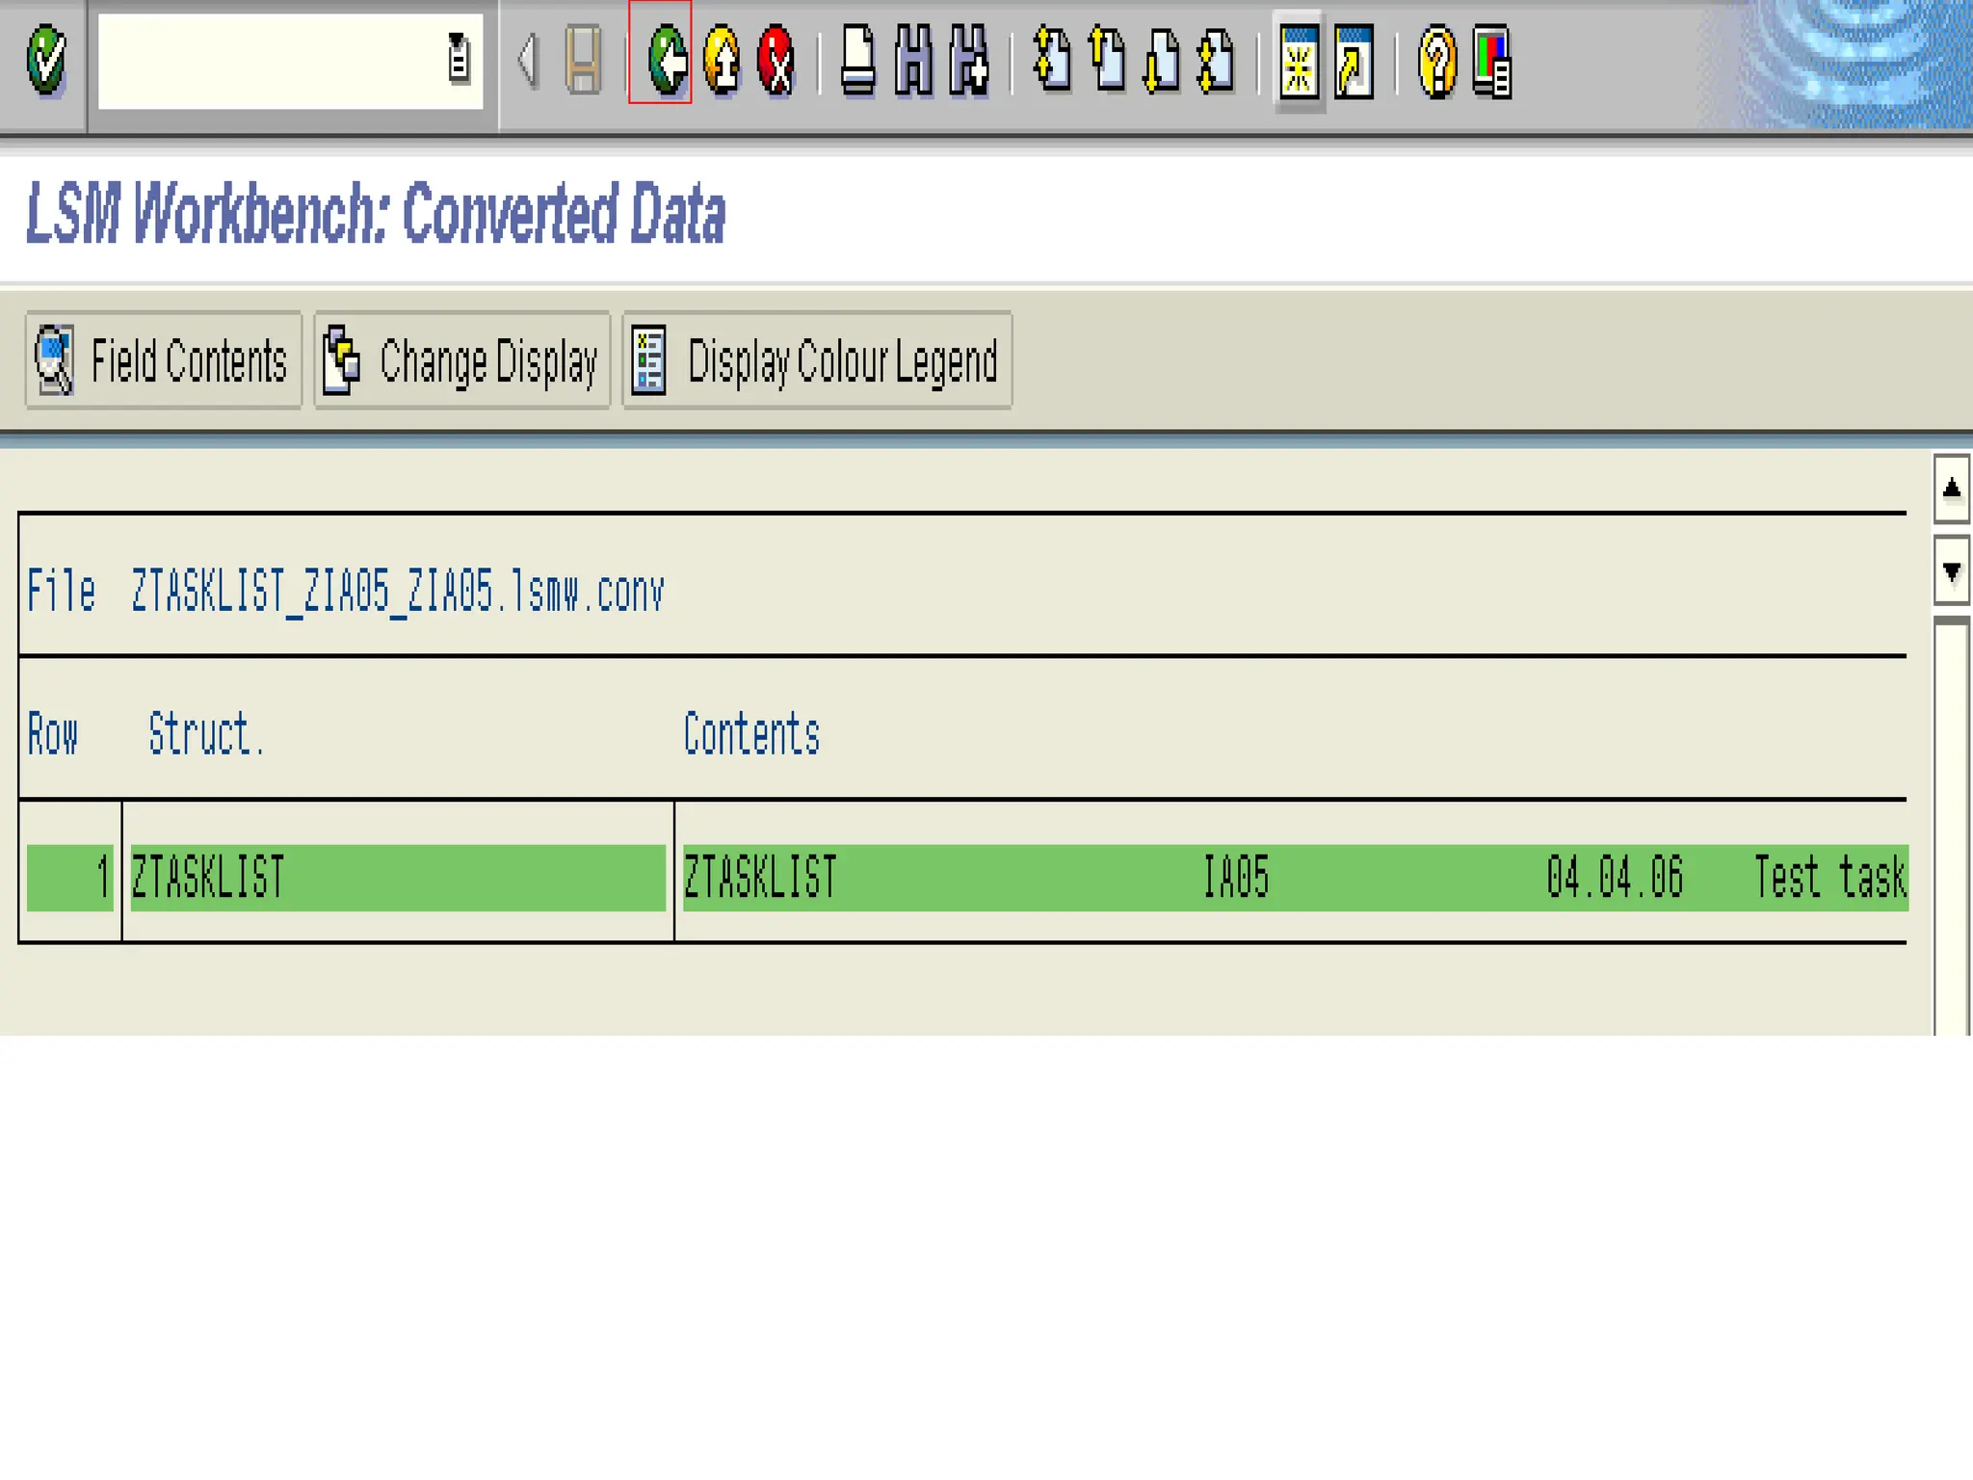Click the green Enter checkmark icon

pyautogui.click(x=45, y=61)
